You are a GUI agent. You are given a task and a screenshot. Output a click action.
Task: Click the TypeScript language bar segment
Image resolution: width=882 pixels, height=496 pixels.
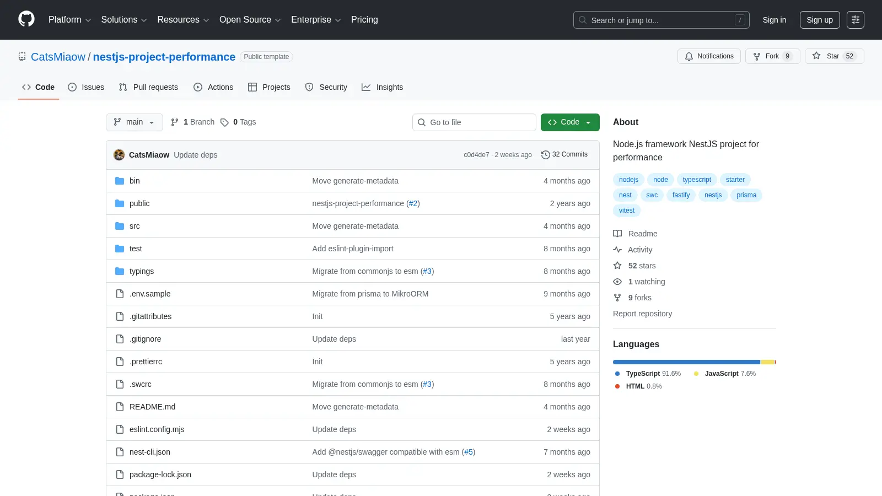pos(686,362)
